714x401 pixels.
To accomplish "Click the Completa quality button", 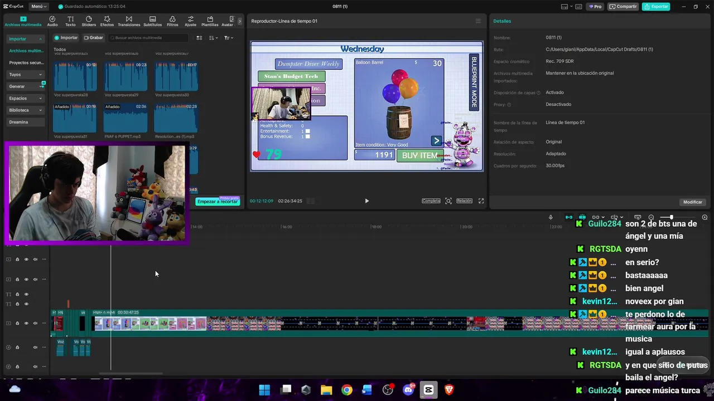I will [431, 201].
